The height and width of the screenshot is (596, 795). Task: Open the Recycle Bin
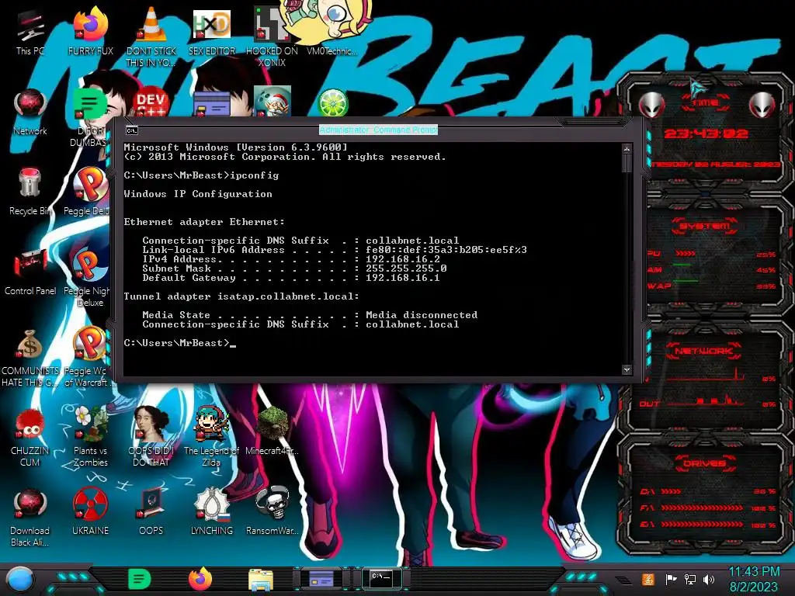[30, 192]
